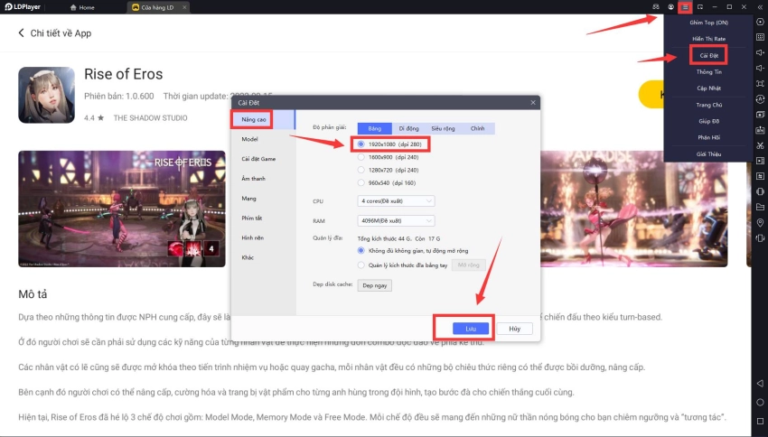Open the Nâng cao settings section
The image size is (768, 437).
pos(264,119)
